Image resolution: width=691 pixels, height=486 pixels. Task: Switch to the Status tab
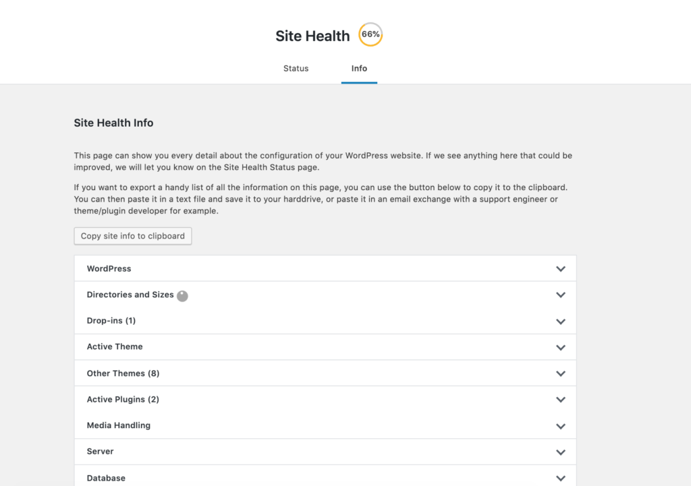(x=296, y=68)
